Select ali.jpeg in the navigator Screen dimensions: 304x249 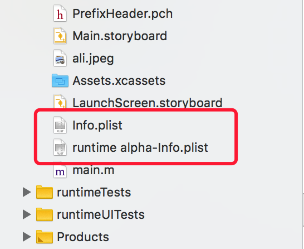coord(93,59)
